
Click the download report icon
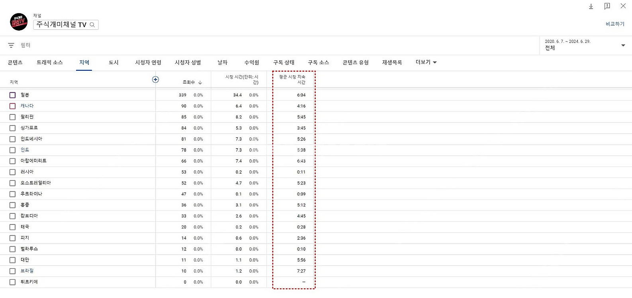point(591,6)
